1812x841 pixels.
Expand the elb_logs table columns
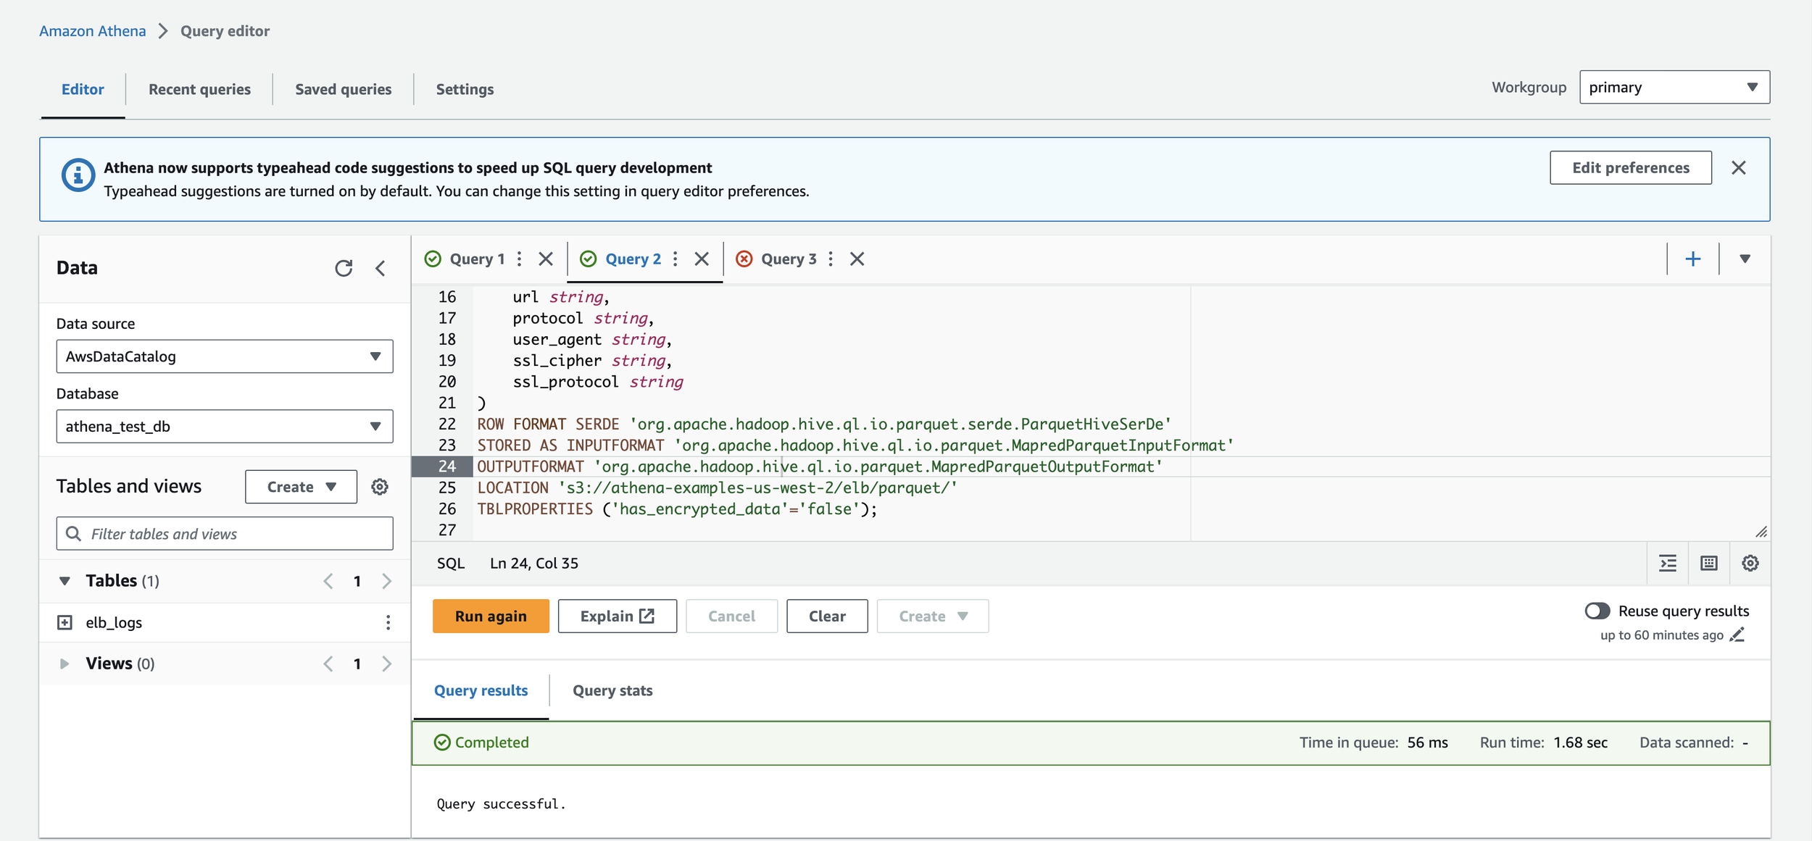[x=65, y=622]
